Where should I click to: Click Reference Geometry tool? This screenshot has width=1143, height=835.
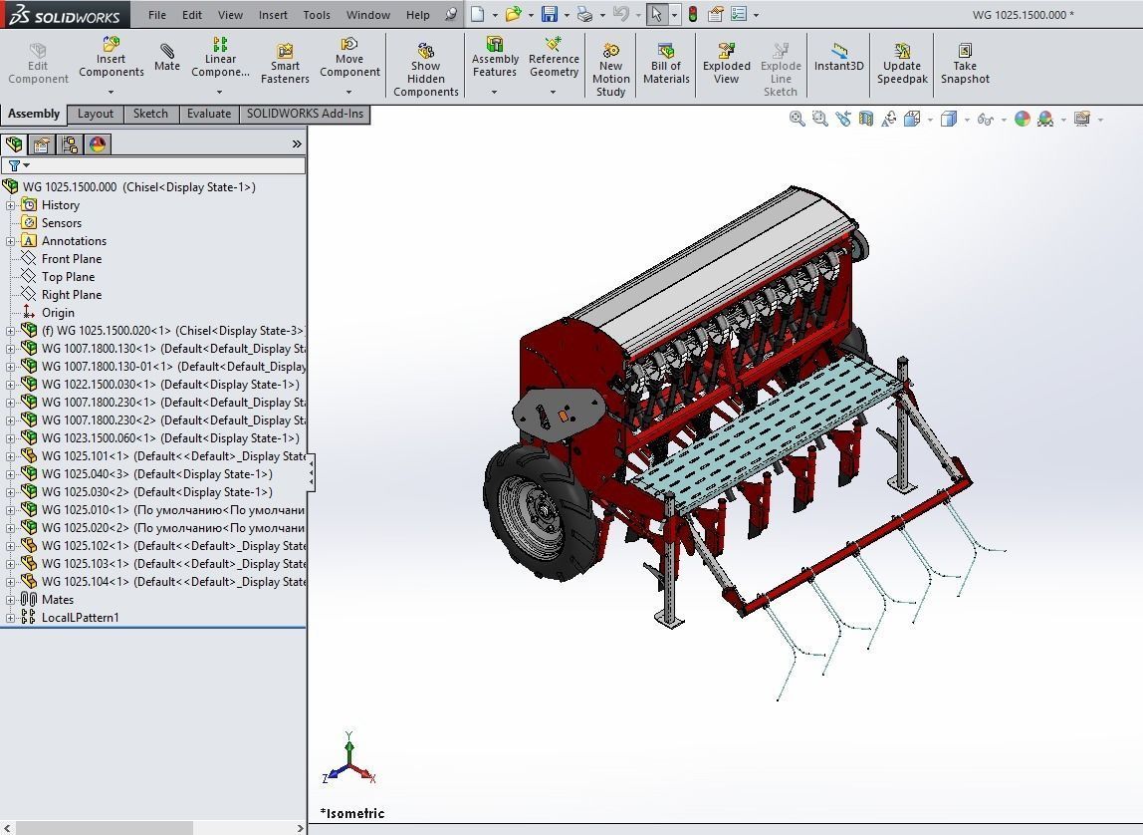(x=554, y=57)
